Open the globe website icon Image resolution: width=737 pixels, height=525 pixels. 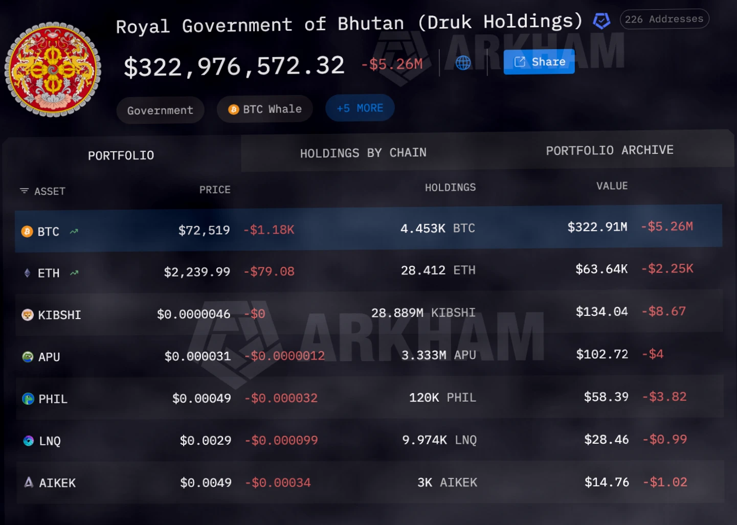click(x=463, y=63)
